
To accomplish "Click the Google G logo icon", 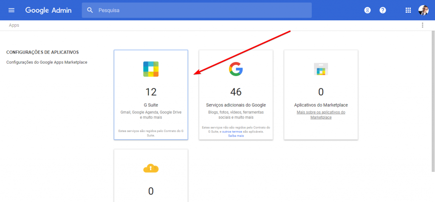I will (x=236, y=69).
